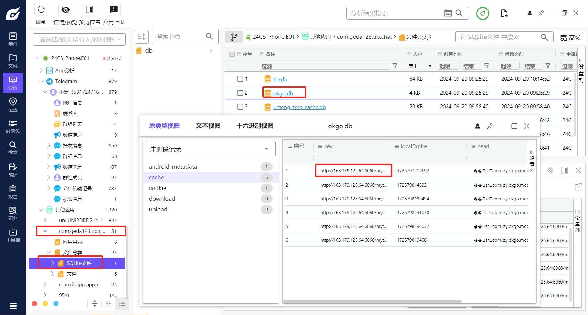Image resolution: width=588 pixels, height=315 pixels.
Task: Tick the checkbox for umeng_zero_cache.db
Action: click(x=240, y=107)
